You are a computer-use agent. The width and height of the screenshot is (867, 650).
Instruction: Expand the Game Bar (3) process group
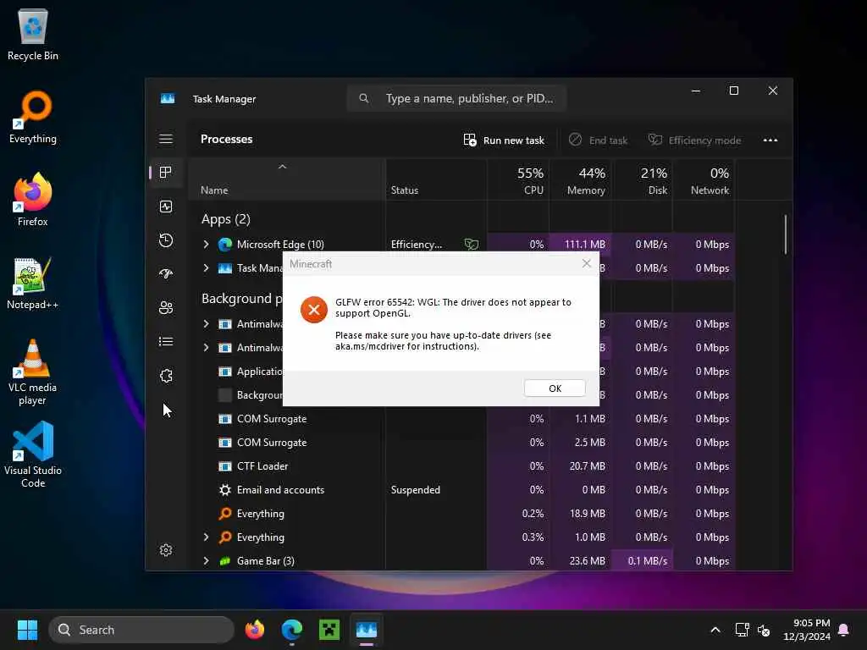(207, 561)
